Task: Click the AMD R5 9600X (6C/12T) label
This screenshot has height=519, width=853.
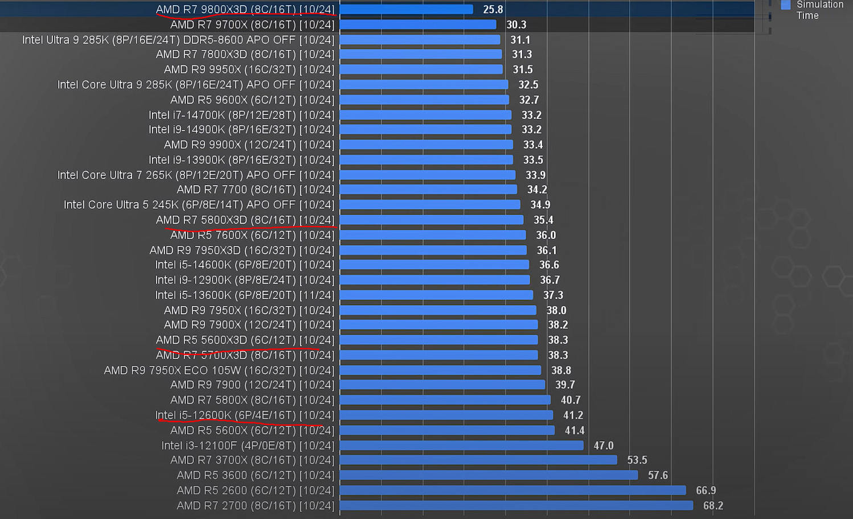Action: point(252,100)
